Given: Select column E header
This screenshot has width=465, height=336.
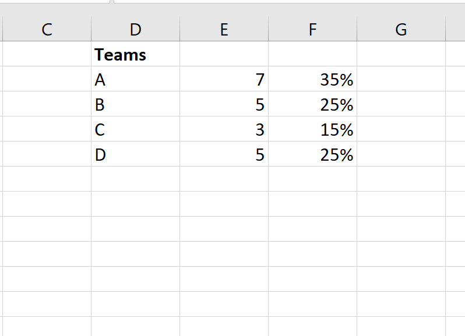Looking at the screenshot, I should tap(224, 29).
